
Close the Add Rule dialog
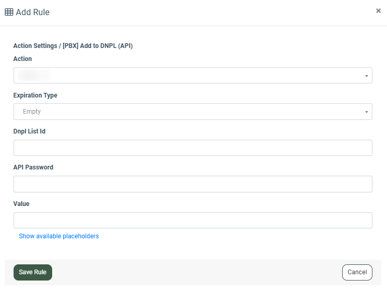(x=378, y=10)
